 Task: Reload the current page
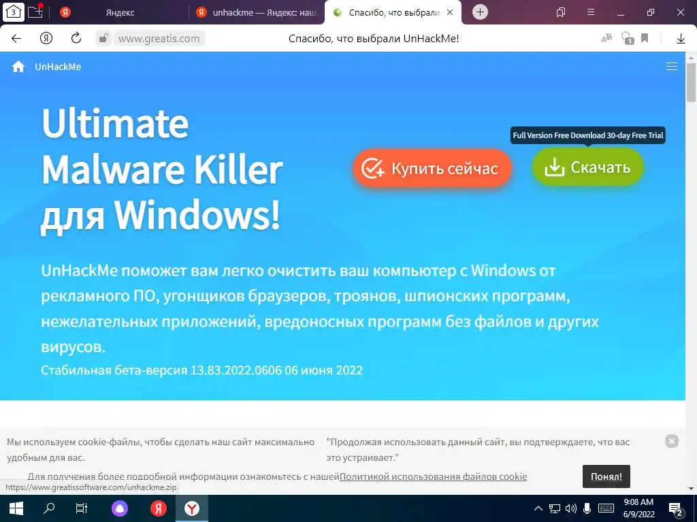[76, 38]
